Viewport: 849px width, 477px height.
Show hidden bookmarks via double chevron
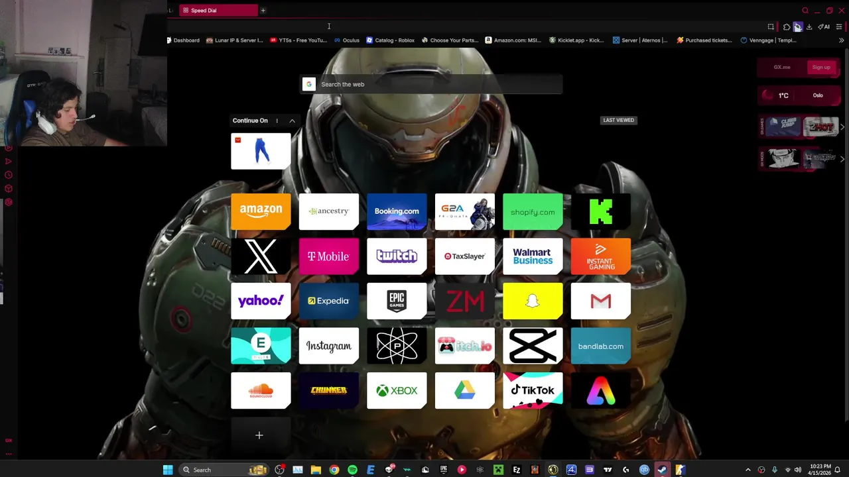(841, 40)
